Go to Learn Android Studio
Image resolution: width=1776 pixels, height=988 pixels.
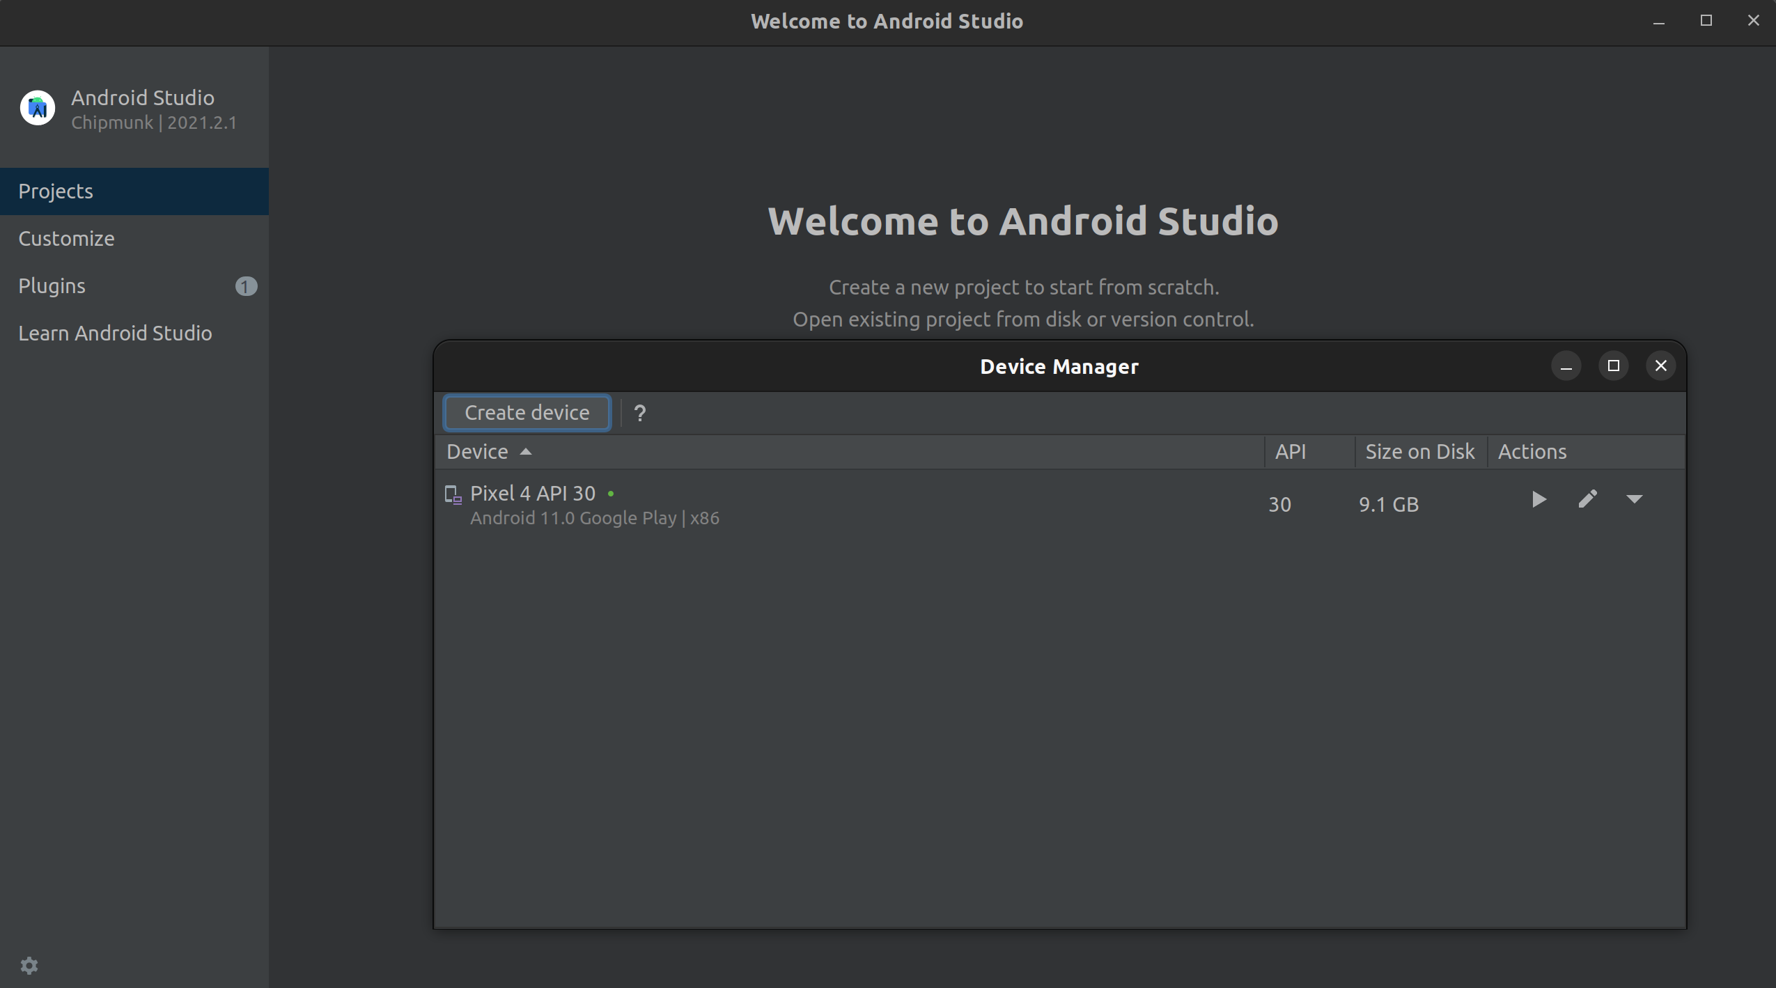(134, 334)
